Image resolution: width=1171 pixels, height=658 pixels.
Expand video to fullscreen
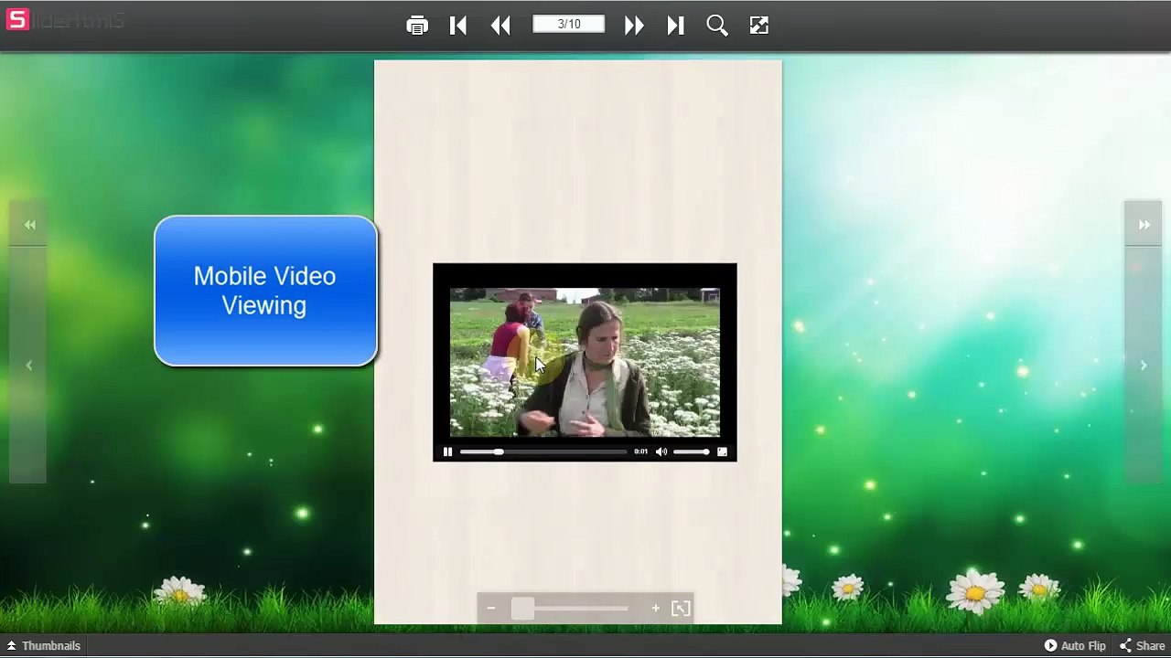[722, 451]
